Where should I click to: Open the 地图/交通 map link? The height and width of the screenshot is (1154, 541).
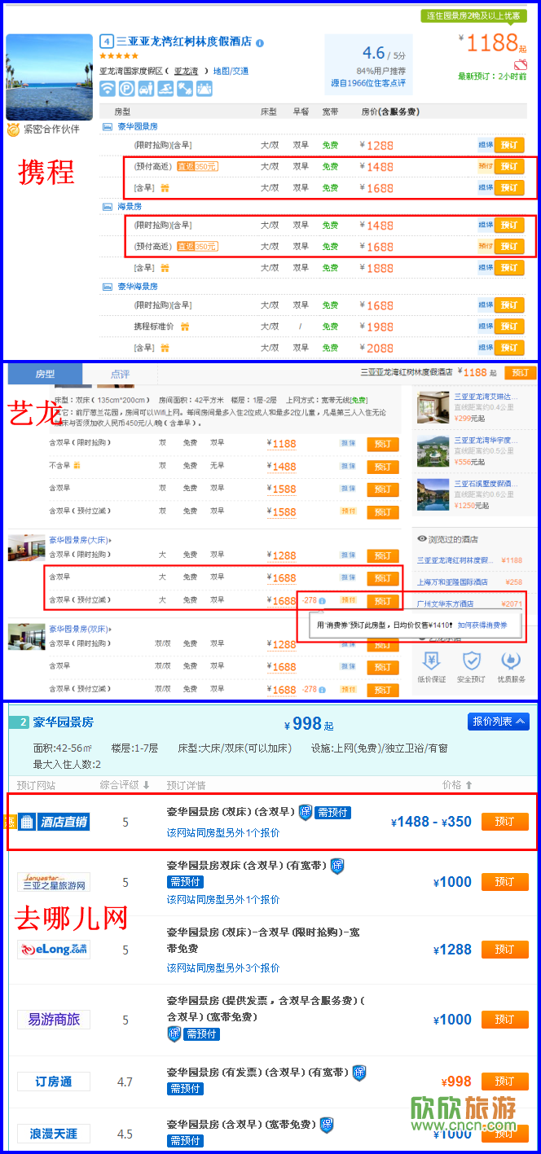231,71
